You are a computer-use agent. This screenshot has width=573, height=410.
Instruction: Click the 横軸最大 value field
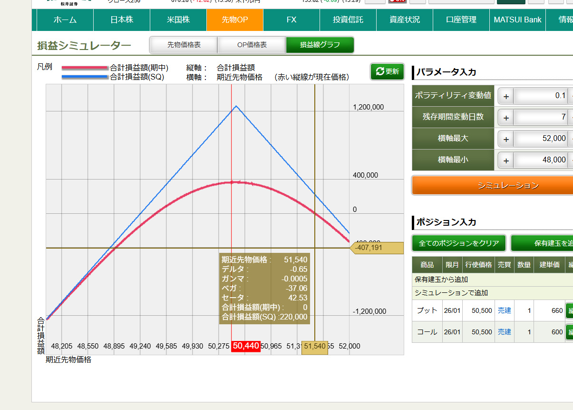coord(541,139)
